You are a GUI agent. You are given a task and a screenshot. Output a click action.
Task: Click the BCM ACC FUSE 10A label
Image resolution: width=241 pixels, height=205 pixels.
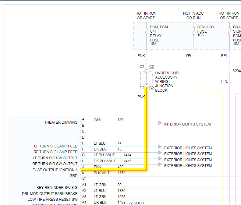coord(205,31)
